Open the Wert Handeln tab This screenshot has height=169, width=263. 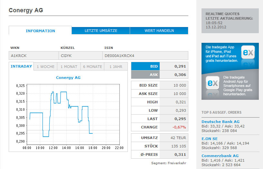(x=159, y=31)
